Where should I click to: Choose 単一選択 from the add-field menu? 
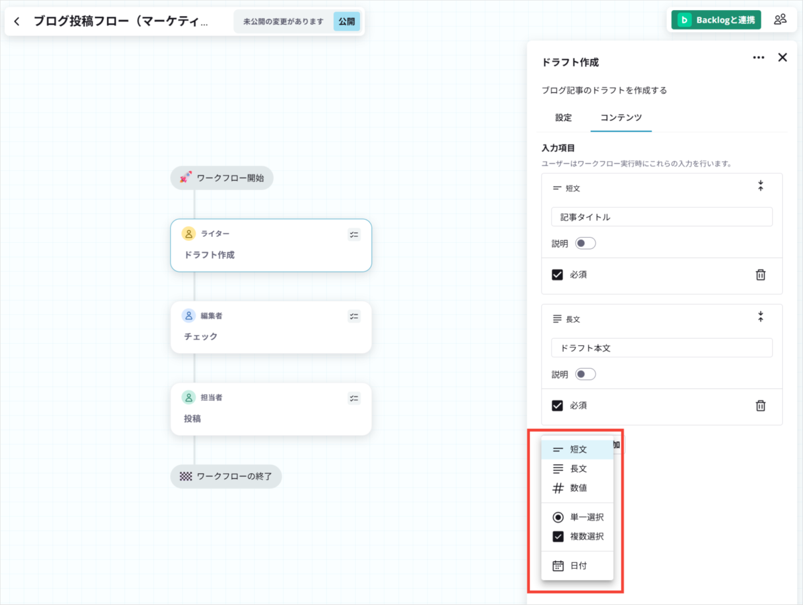(577, 517)
